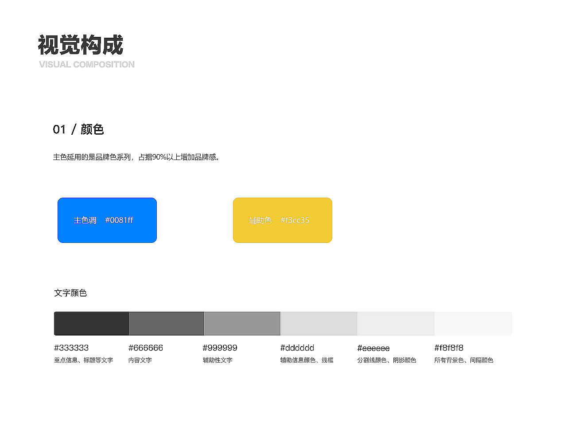567x421 pixels.
Task: Click the 主色延用的是品牌色系列 description sentence
Action: click(137, 157)
